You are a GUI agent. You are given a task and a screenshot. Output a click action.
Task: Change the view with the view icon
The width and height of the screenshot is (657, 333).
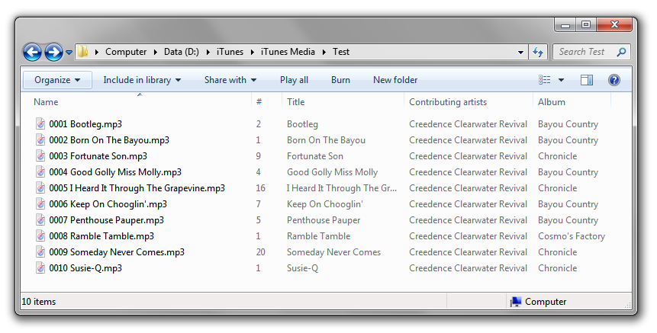click(x=545, y=79)
